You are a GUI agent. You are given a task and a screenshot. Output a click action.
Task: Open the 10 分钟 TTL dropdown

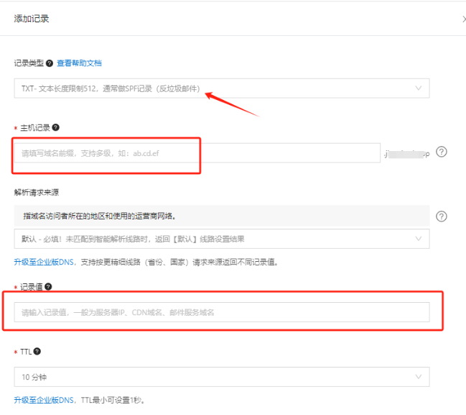tap(222, 377)
